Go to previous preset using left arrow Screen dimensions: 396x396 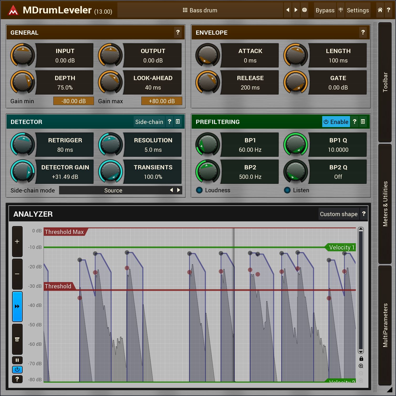coord(288,10)
